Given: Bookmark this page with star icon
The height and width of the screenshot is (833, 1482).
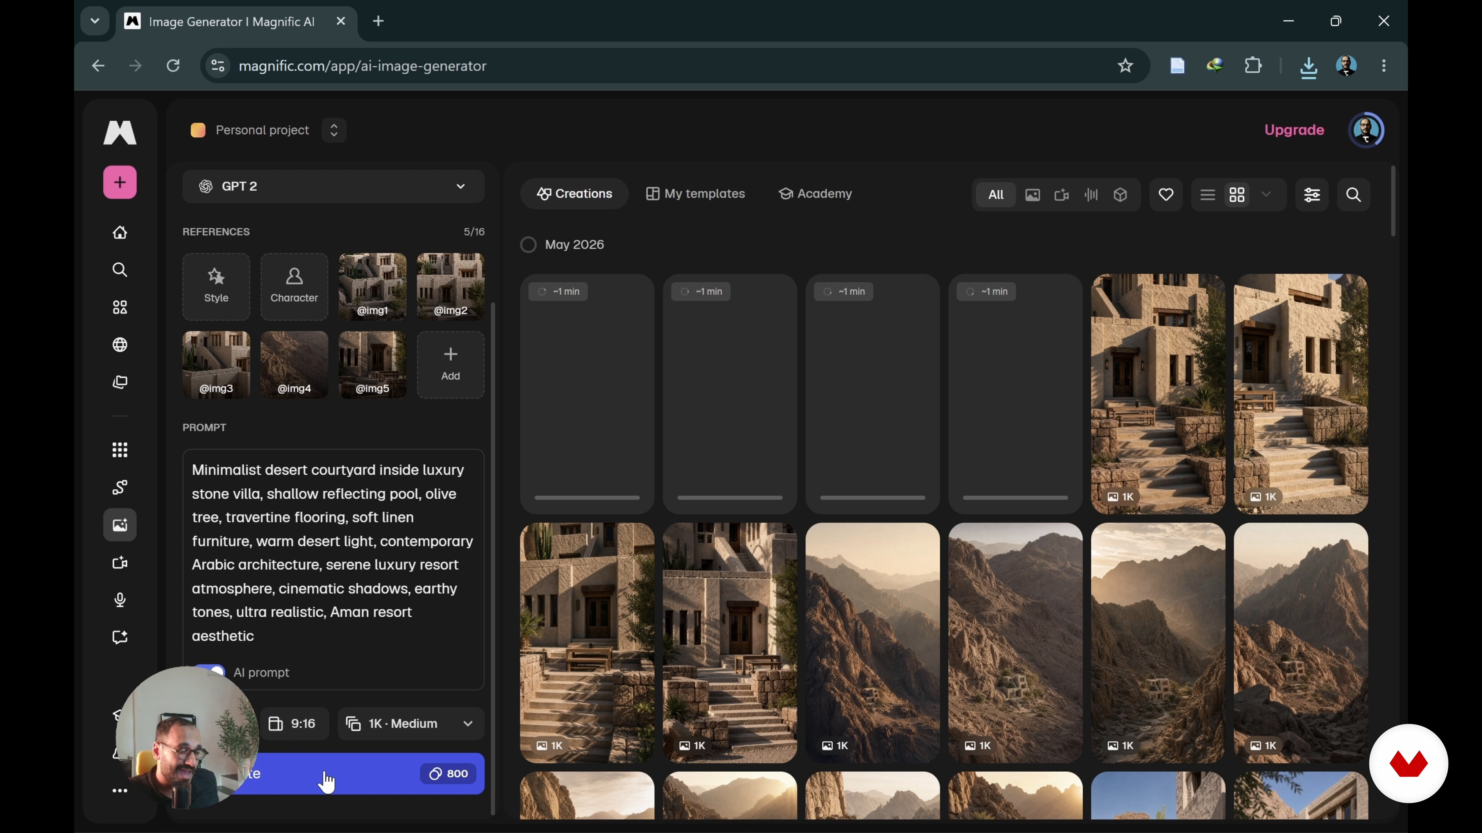Looking at the screenshot, I should coord(1125,66).
